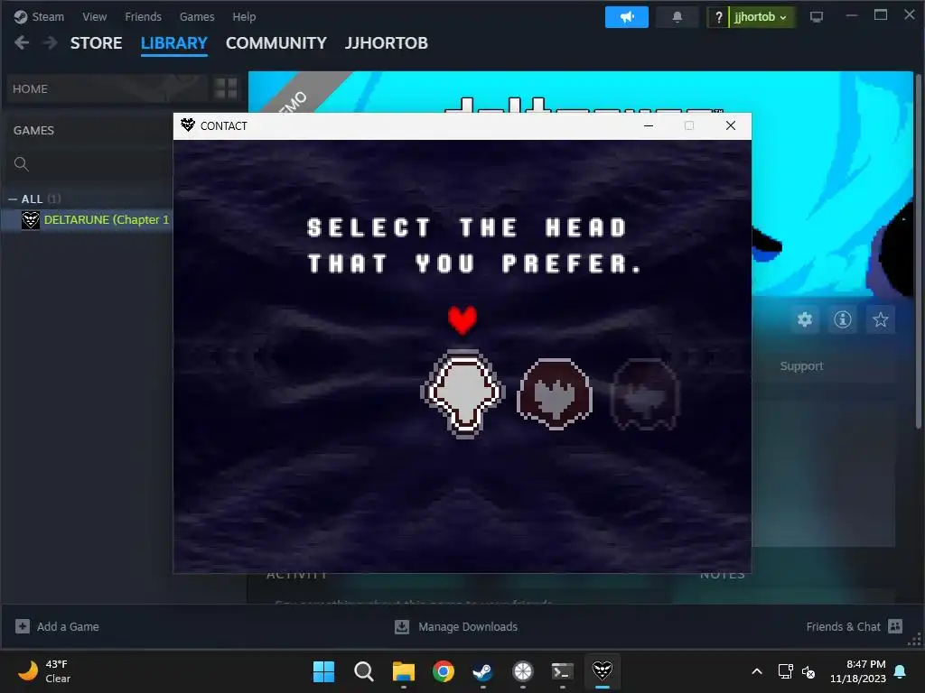Image resolution: width=925 pixels, height=693 pixels.
Task: Click the red heart cursor
Action: point(462,320)
